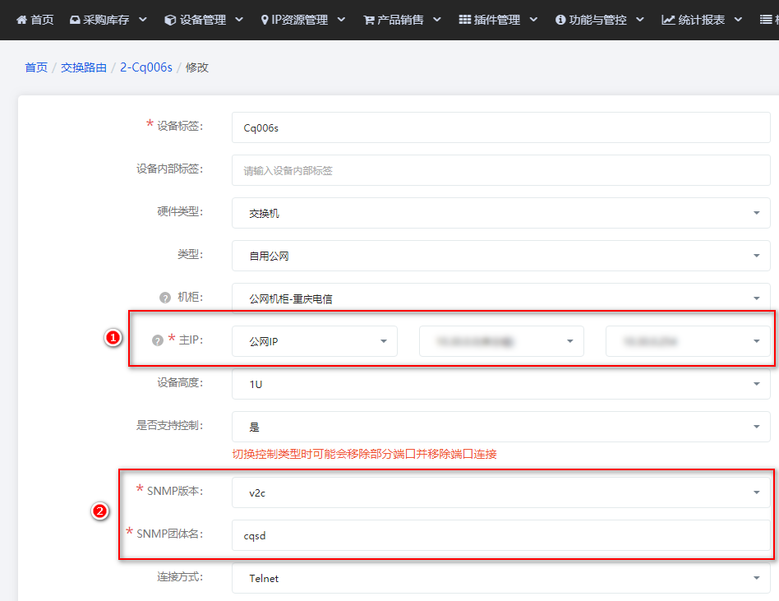The width and height of the screenshot is (779, 601).
Task: Open the SNMP版本 dropdown showing v2c
Action: tap(500, 492)
